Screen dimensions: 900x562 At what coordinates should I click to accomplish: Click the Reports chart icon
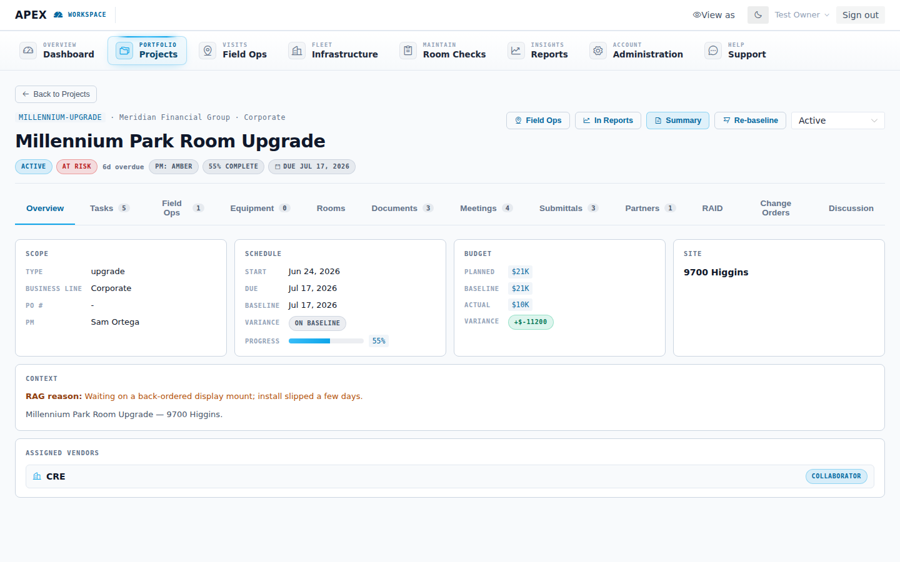point(516,51)
